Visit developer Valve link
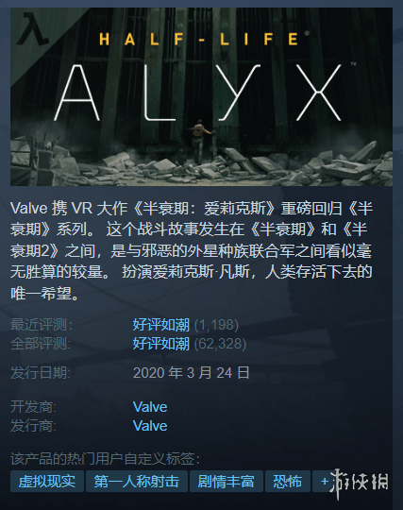Screen dimensions: 403x510 point(150,407)
